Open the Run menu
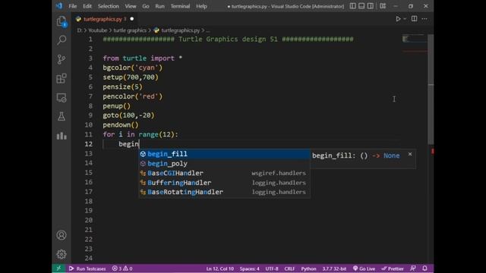 pyautogui.click(x=160, y=6)
